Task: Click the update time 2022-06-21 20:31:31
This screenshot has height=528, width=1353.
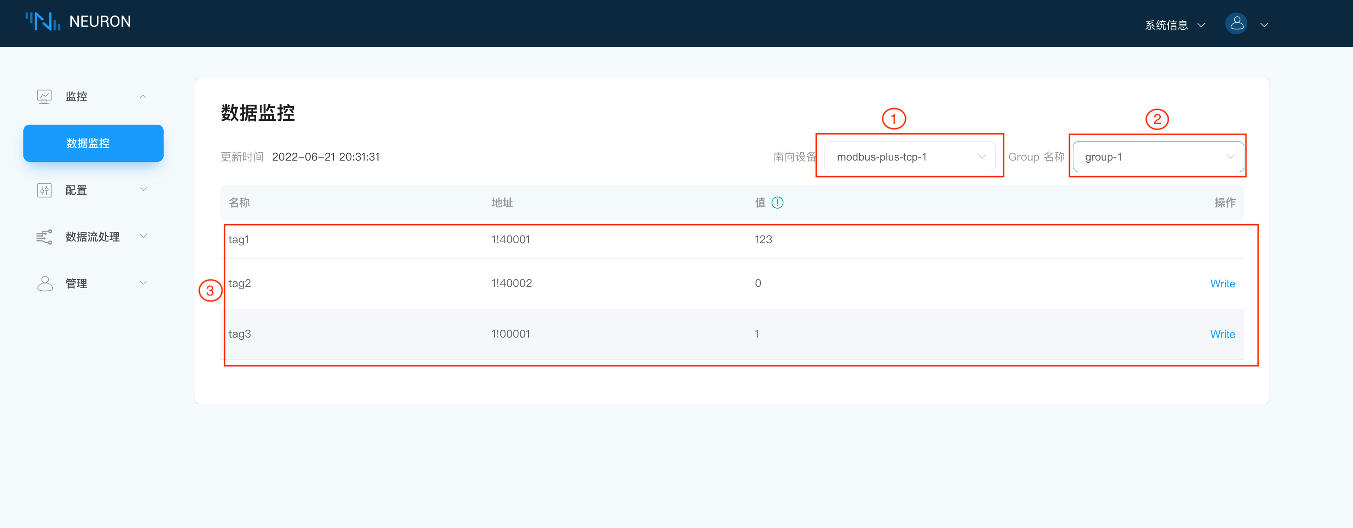Action: click(x=325, y=157)
